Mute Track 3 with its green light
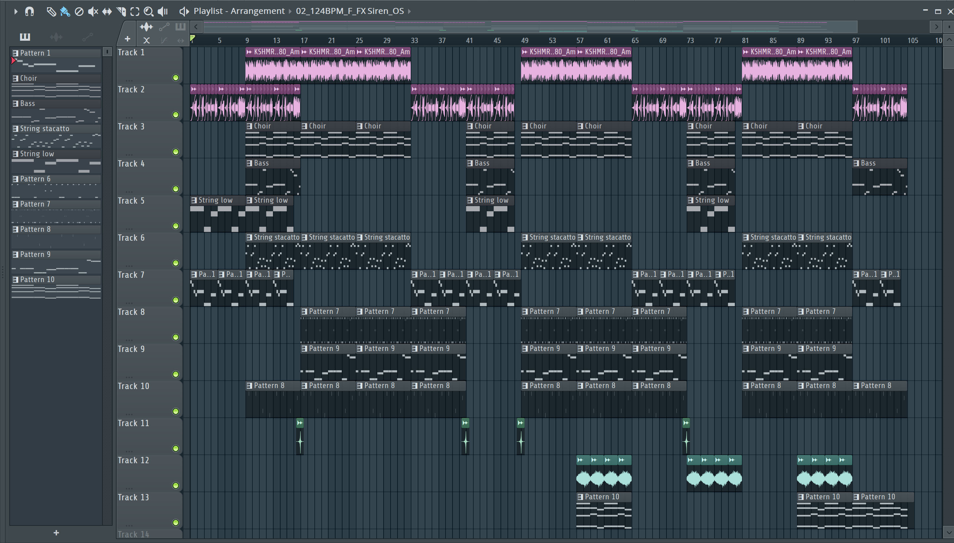This screenshot has width=954, height=543. click(x=175, y=152)
